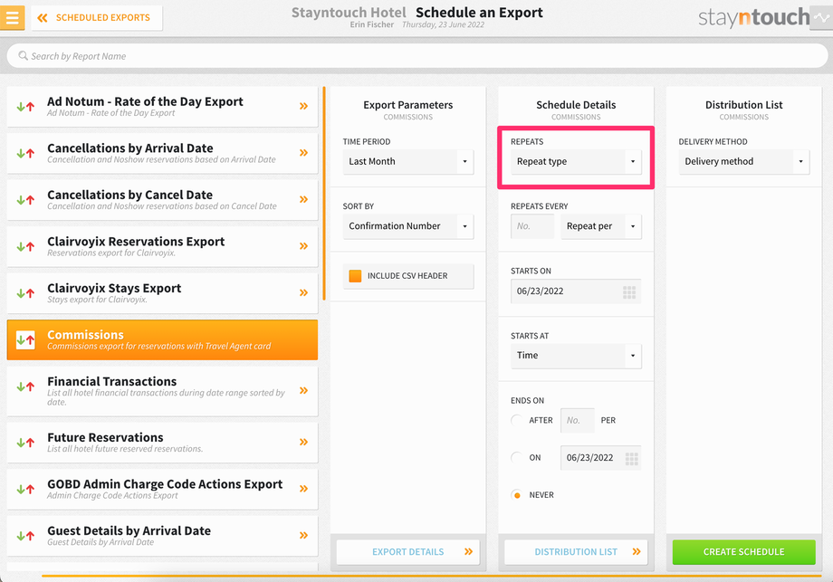The height and width of the screenshot is (582, 833).
Task: Open the Delivery method dropdown
Action: click(743, 161)
